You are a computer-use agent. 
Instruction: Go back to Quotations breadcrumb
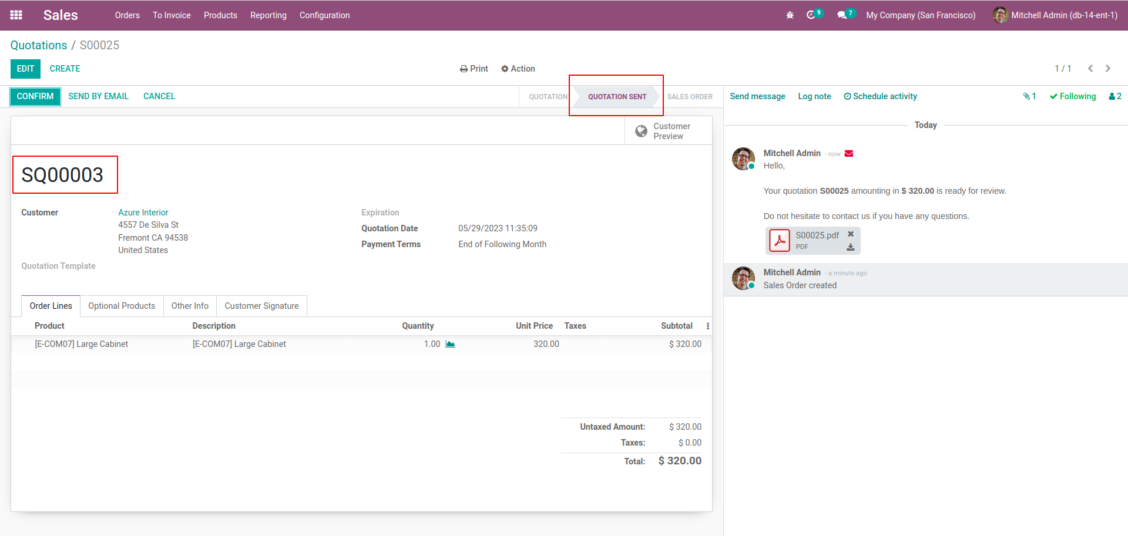pos(39,45)
